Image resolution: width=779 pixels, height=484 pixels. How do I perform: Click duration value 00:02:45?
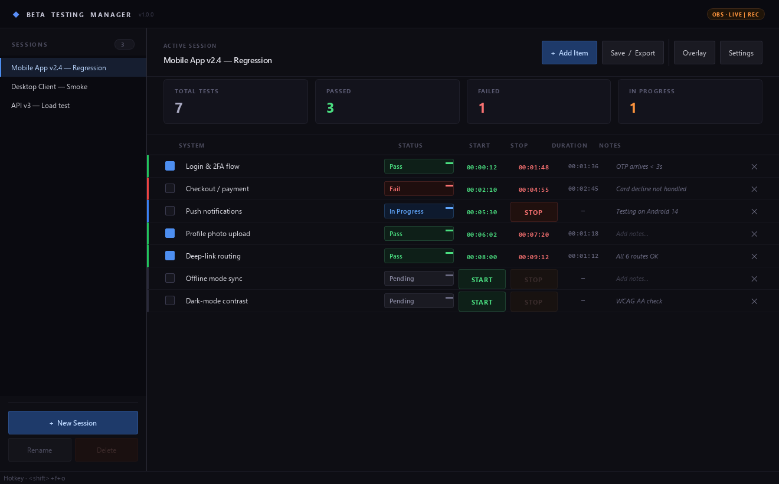click(x=583, y=189)
